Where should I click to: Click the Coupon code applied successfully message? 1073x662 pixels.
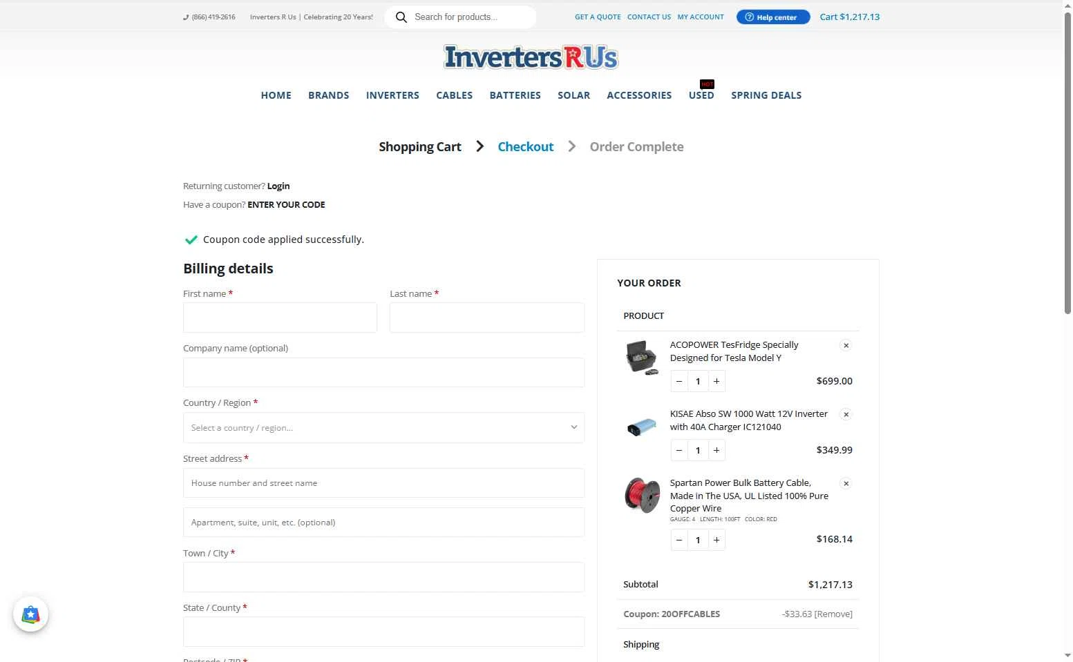coord(283,240)
